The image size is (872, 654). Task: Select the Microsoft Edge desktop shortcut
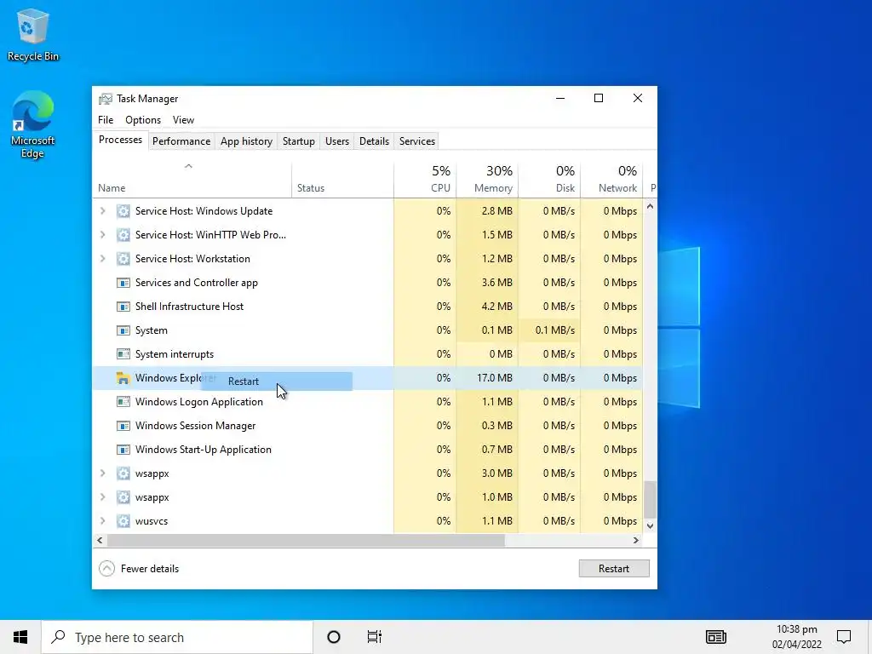click(x=33, y=124)
